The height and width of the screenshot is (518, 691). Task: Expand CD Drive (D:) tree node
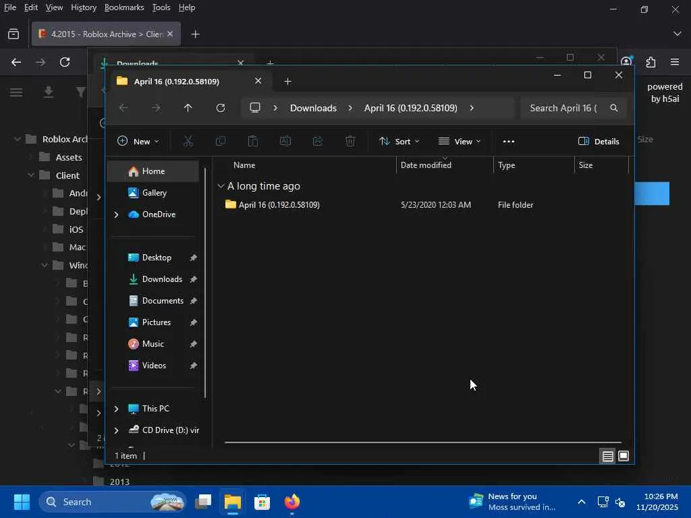coord(116,430)
